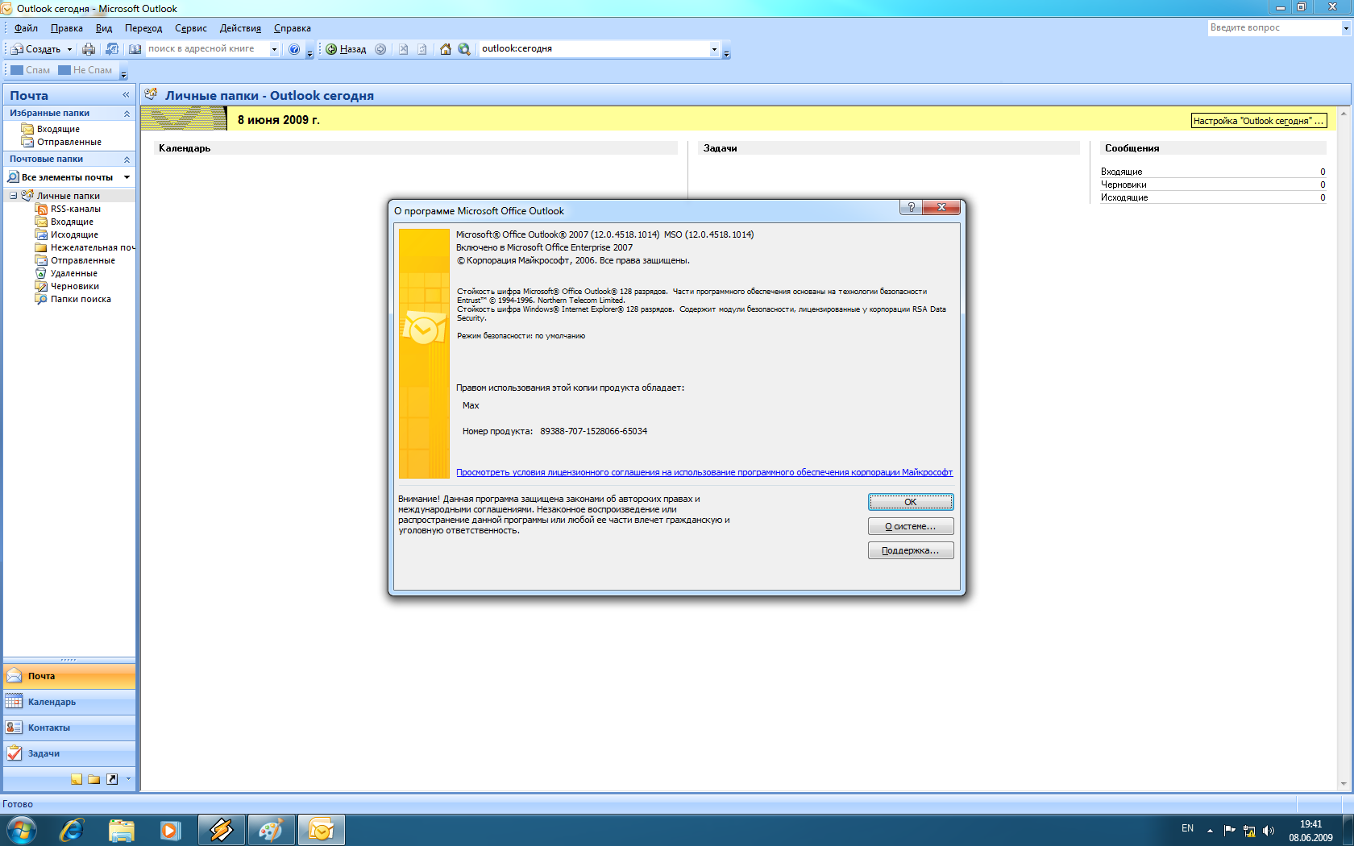Open the Вид menu
Screen dimensions: 1354x846
[x=104, y=28]
